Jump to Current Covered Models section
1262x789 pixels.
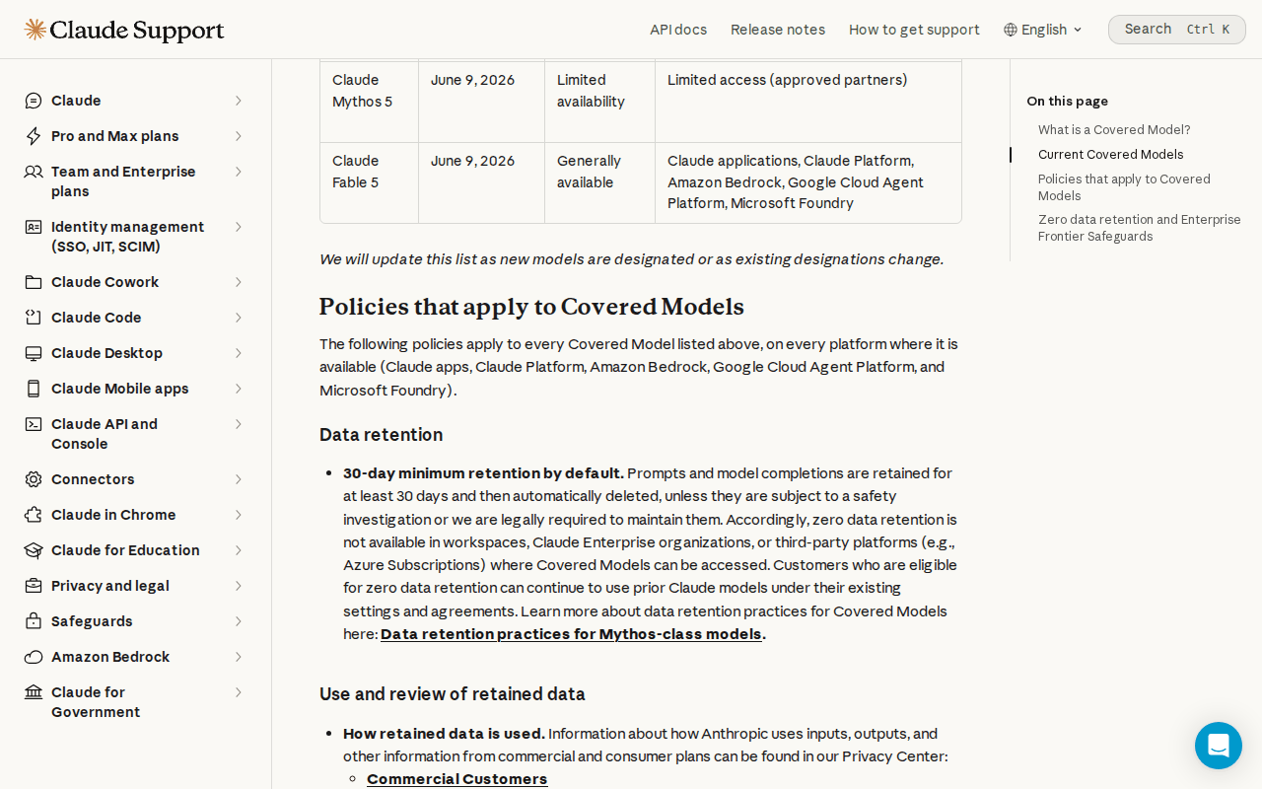[1110, 154]
